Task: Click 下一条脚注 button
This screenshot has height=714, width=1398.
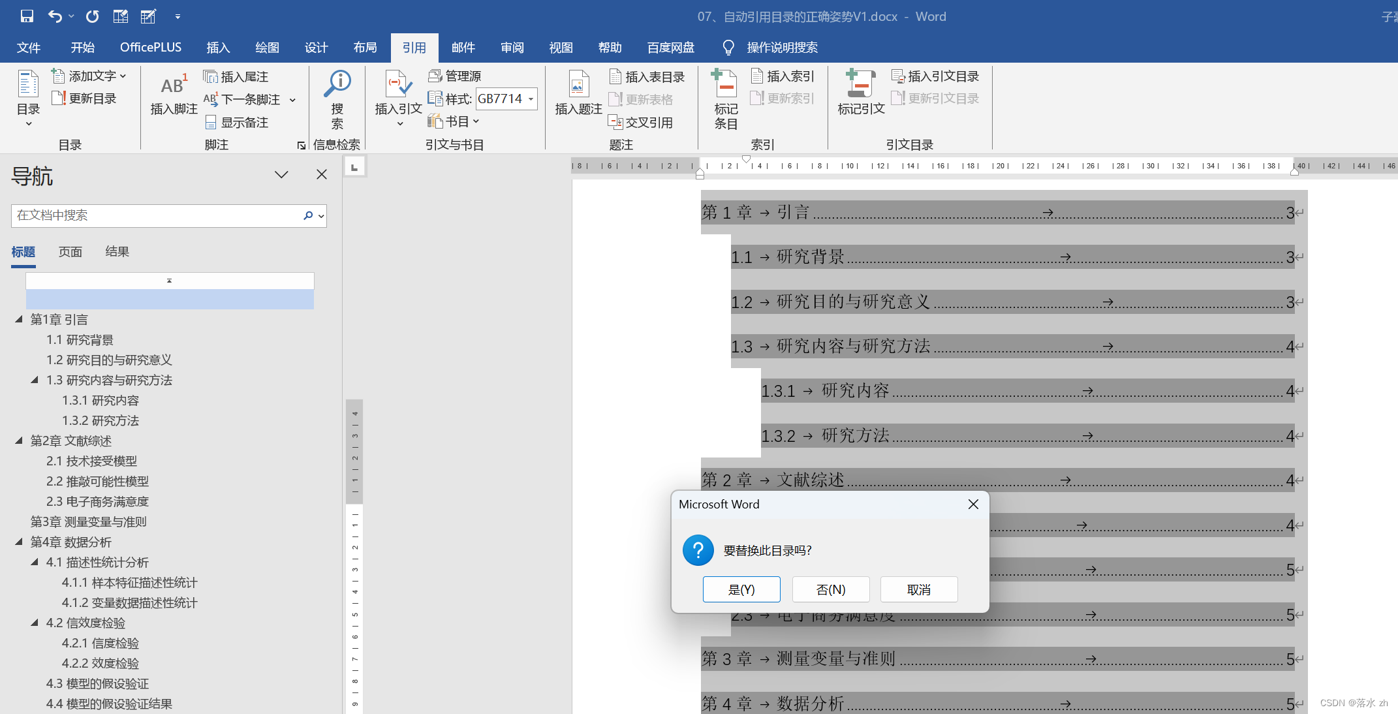Action: 242,99
